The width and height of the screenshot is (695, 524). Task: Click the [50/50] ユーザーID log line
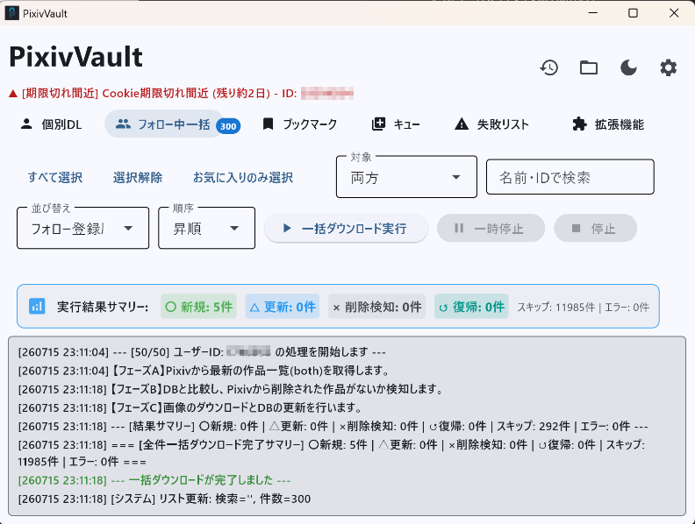(202, 352)
